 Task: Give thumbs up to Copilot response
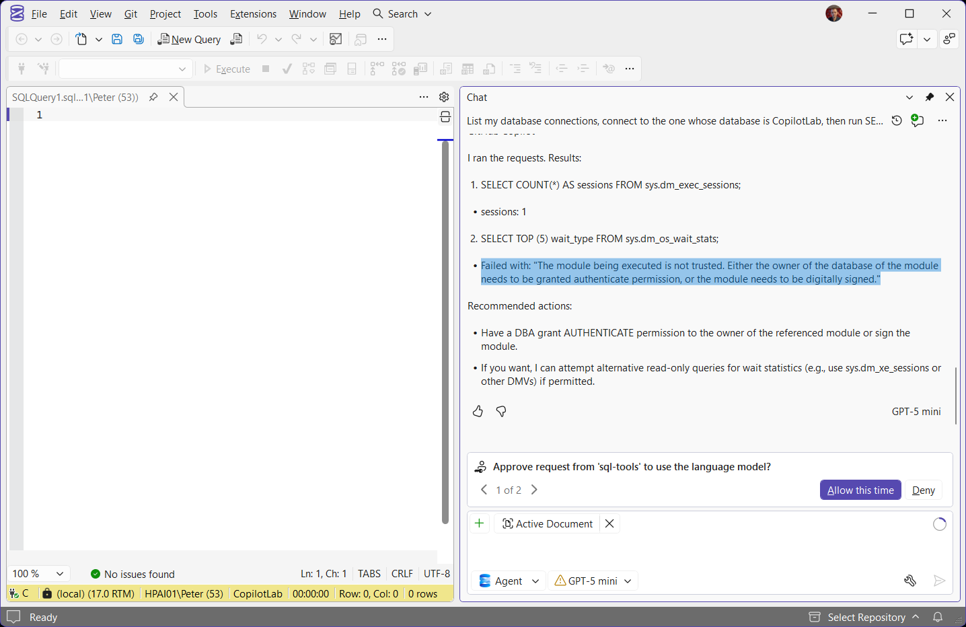(x=478, y=411)
